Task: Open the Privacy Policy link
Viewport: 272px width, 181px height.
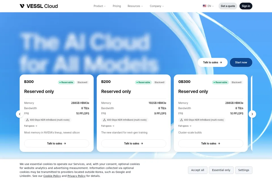Action: (76, 176)
